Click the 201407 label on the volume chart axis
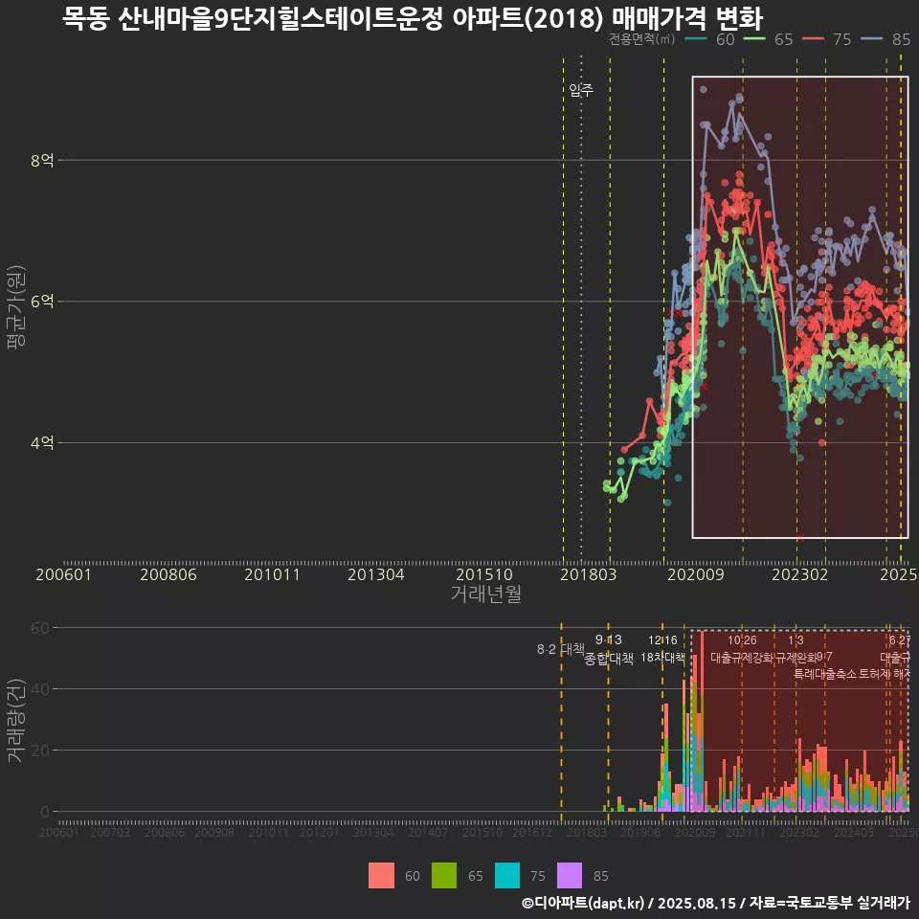This screenshot has width=919, height=919. click(x=428, y=832)
